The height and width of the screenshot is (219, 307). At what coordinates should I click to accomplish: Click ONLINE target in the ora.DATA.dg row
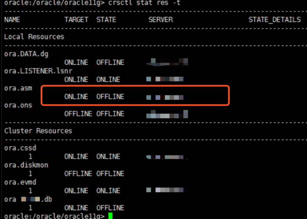[76, 62]
